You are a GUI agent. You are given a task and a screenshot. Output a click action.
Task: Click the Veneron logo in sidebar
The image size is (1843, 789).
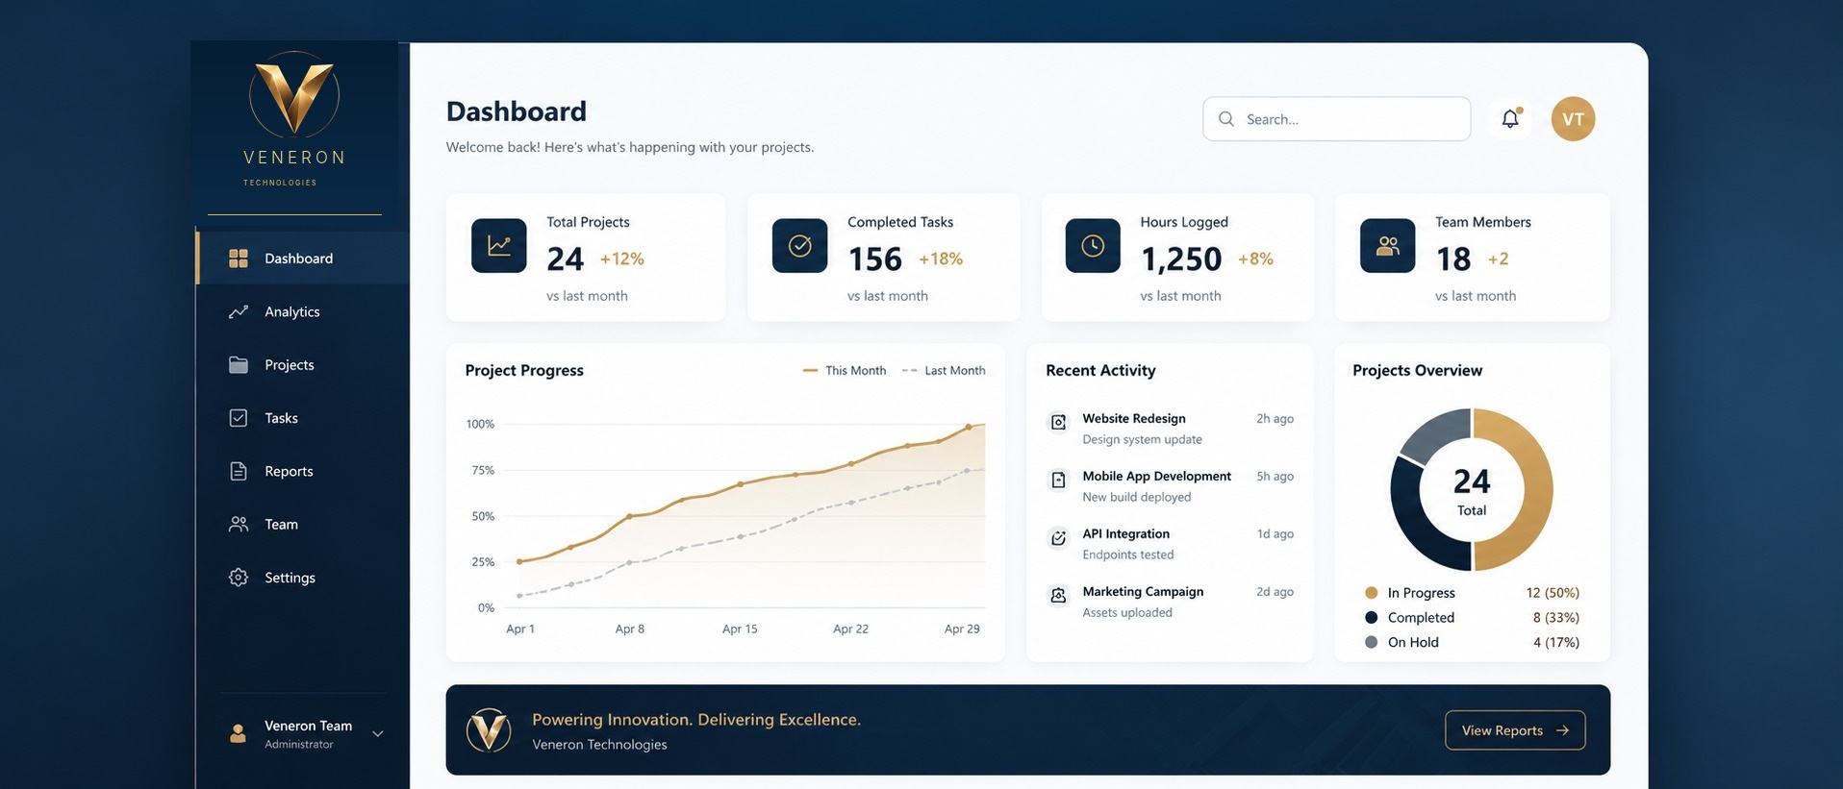point(294,96)
